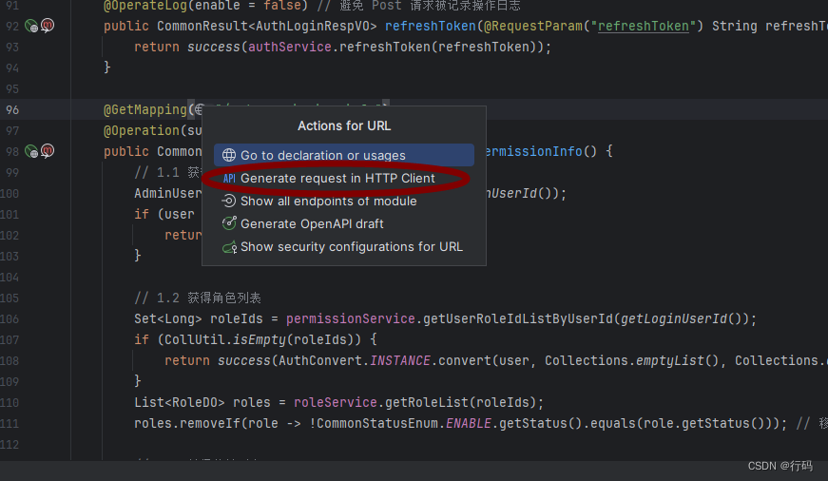828x481 pixels.
Task: Select Show all endpoints of module
Action: pyautogui.click(x=344, y=202)
